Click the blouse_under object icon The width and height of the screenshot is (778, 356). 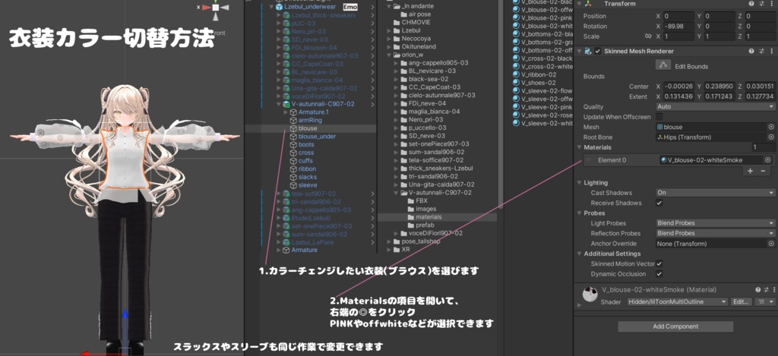click(294, 137)
